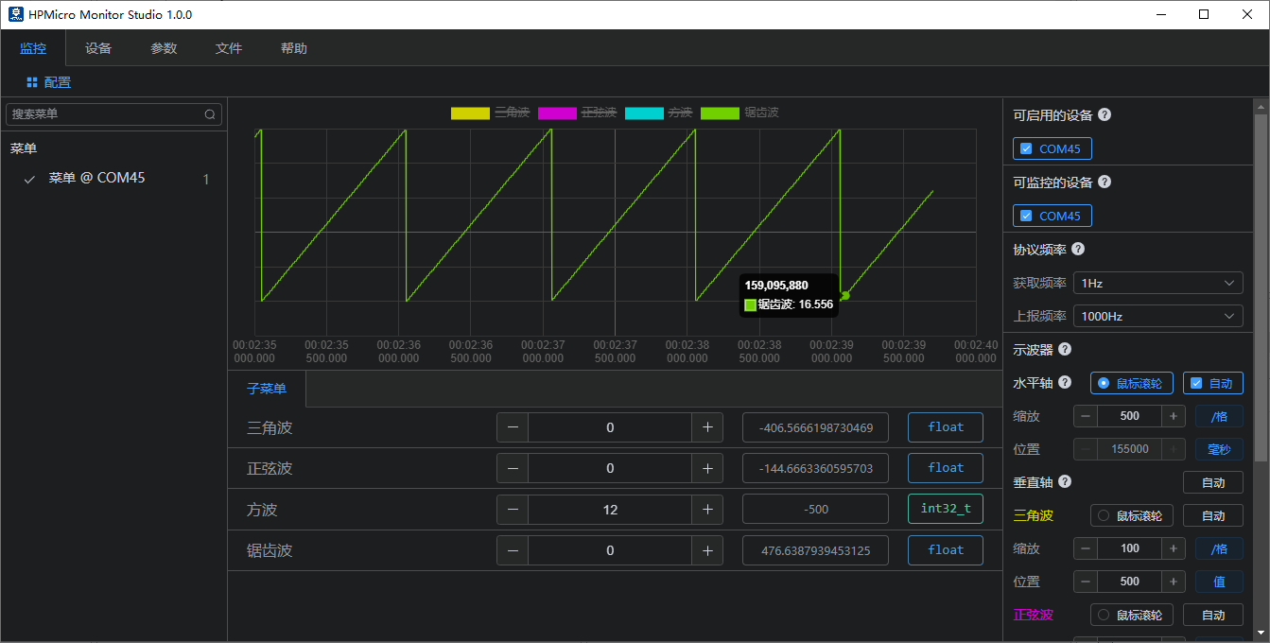Click help icon next to 可启用的设备
Viewport: 1270px width, 643px height.
coord(1105,114)
